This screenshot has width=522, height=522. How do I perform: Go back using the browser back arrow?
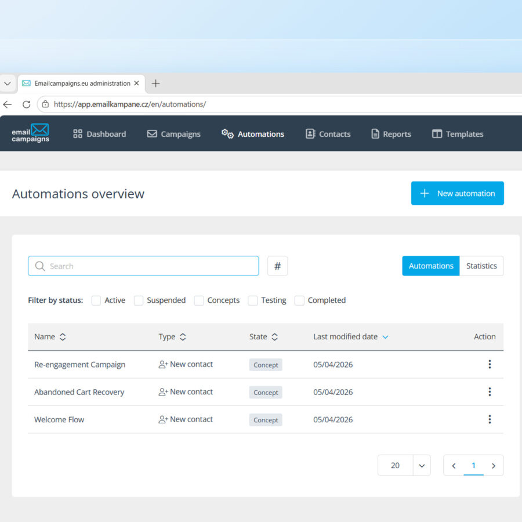8,104
